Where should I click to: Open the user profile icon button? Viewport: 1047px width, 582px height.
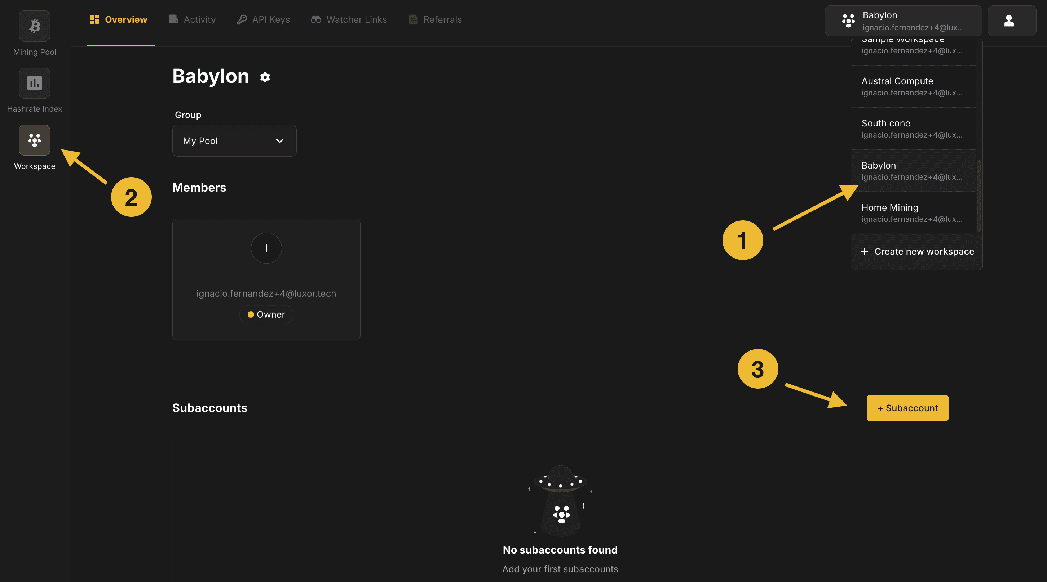pyautogui.click(x=1012, y=21)
